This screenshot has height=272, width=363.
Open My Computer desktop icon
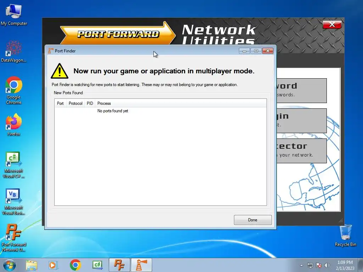(x=14, y=15)
